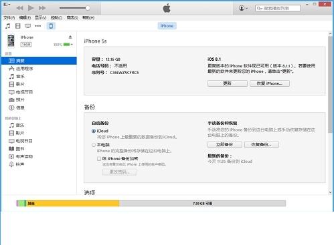Click the iPhone tab at the top center
This screenshot has width=334, height=245.
[167, 26]
